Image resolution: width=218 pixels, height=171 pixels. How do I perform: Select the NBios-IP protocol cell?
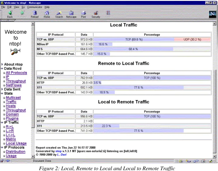tap(56, 44)
